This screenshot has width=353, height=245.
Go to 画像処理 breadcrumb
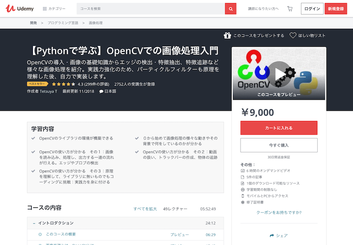(x=96, y=23)
